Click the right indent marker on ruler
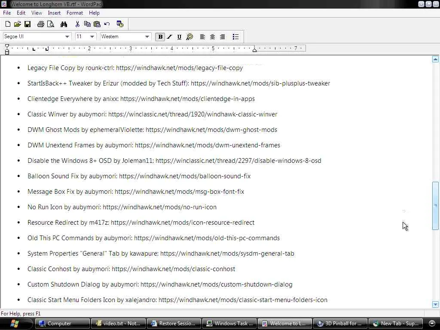The image size is (440, 330). point(254,50)
